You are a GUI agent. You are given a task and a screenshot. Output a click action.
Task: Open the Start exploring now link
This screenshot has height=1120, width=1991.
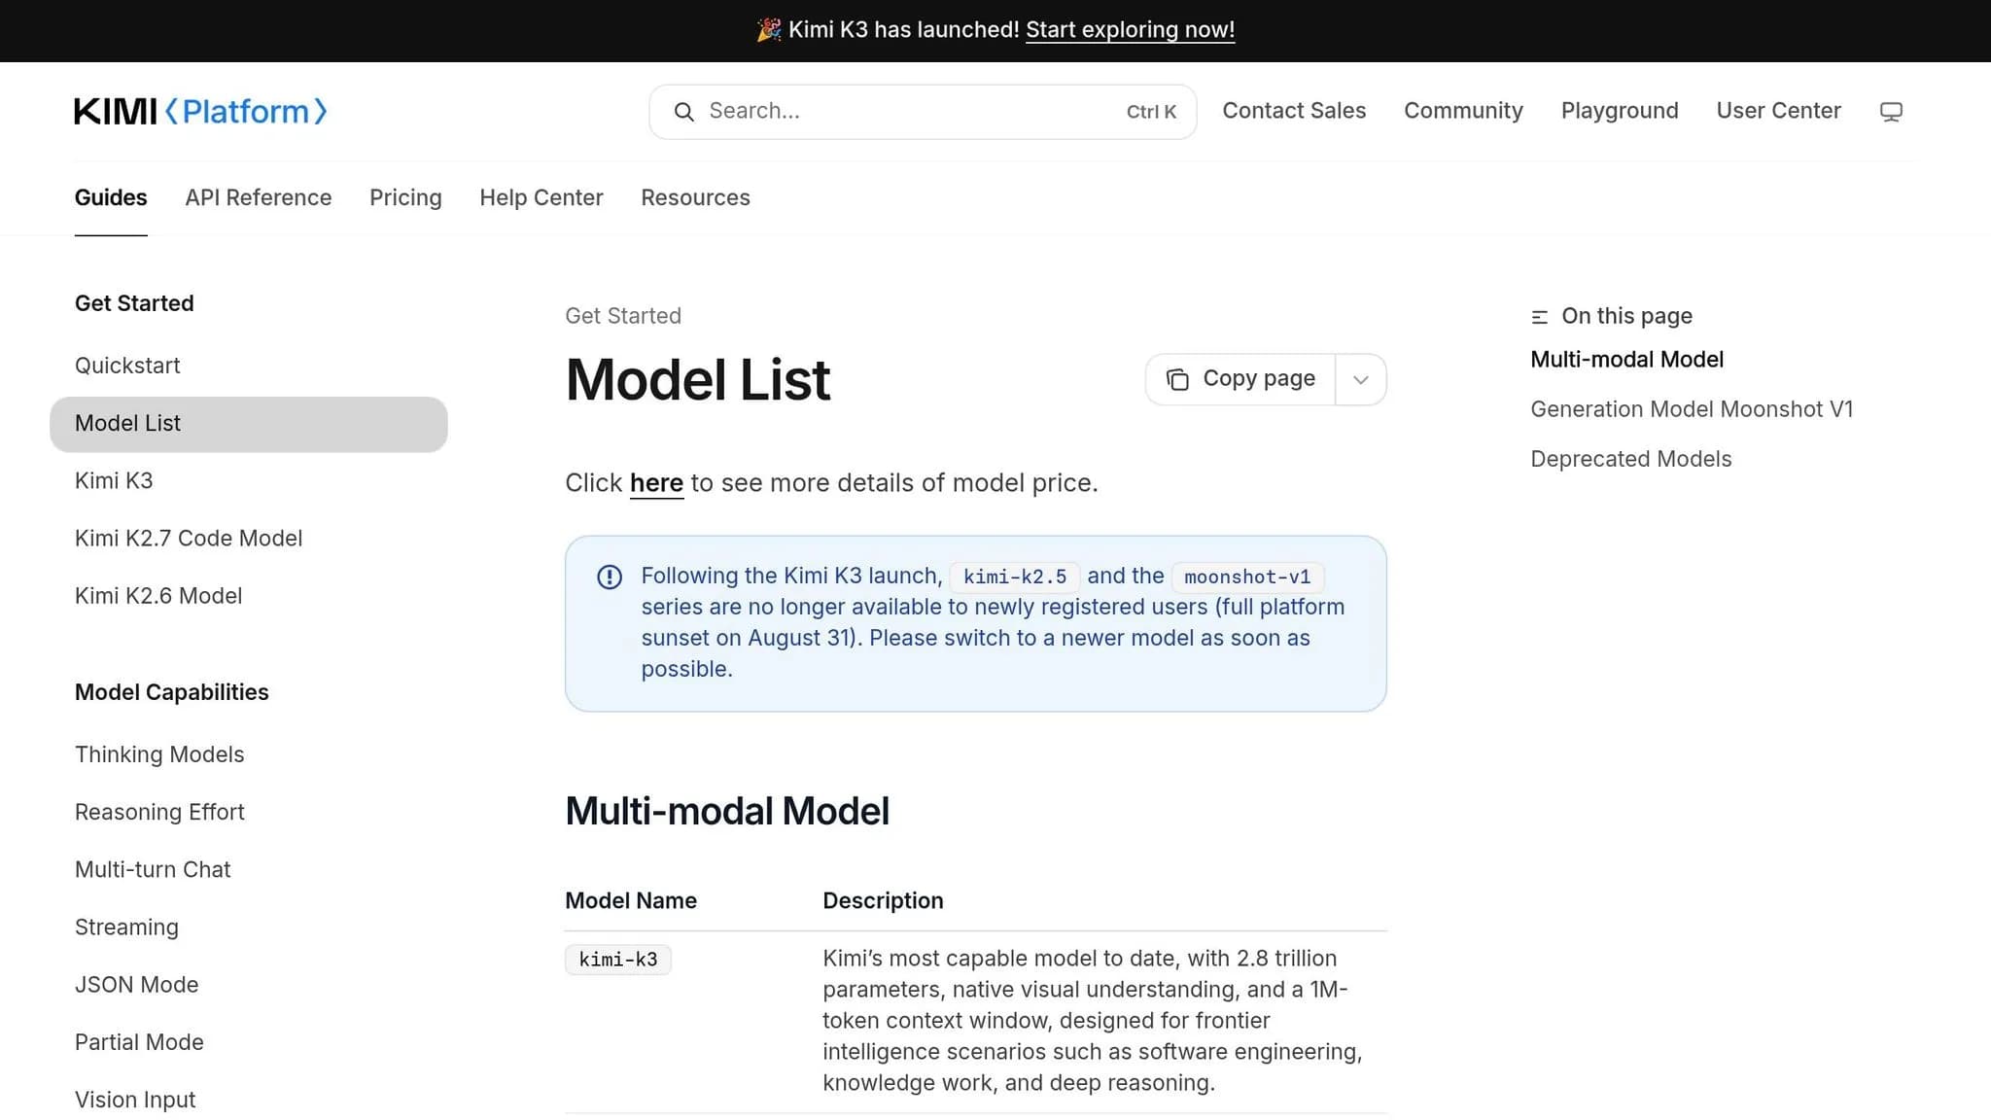coord(1130,30)
